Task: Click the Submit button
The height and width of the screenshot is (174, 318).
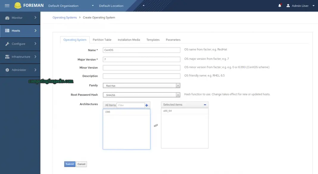Action: (69, 164)
